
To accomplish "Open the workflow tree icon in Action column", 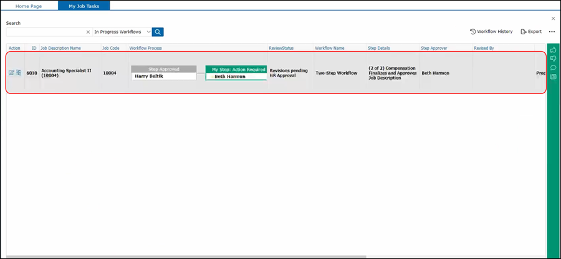I will pos(19,73).
